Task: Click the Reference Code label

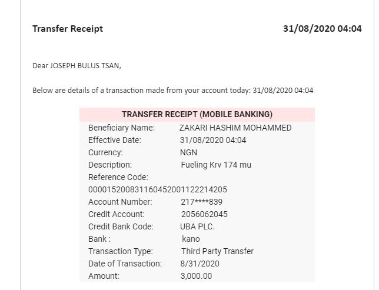Action: (x=118, y=177)
